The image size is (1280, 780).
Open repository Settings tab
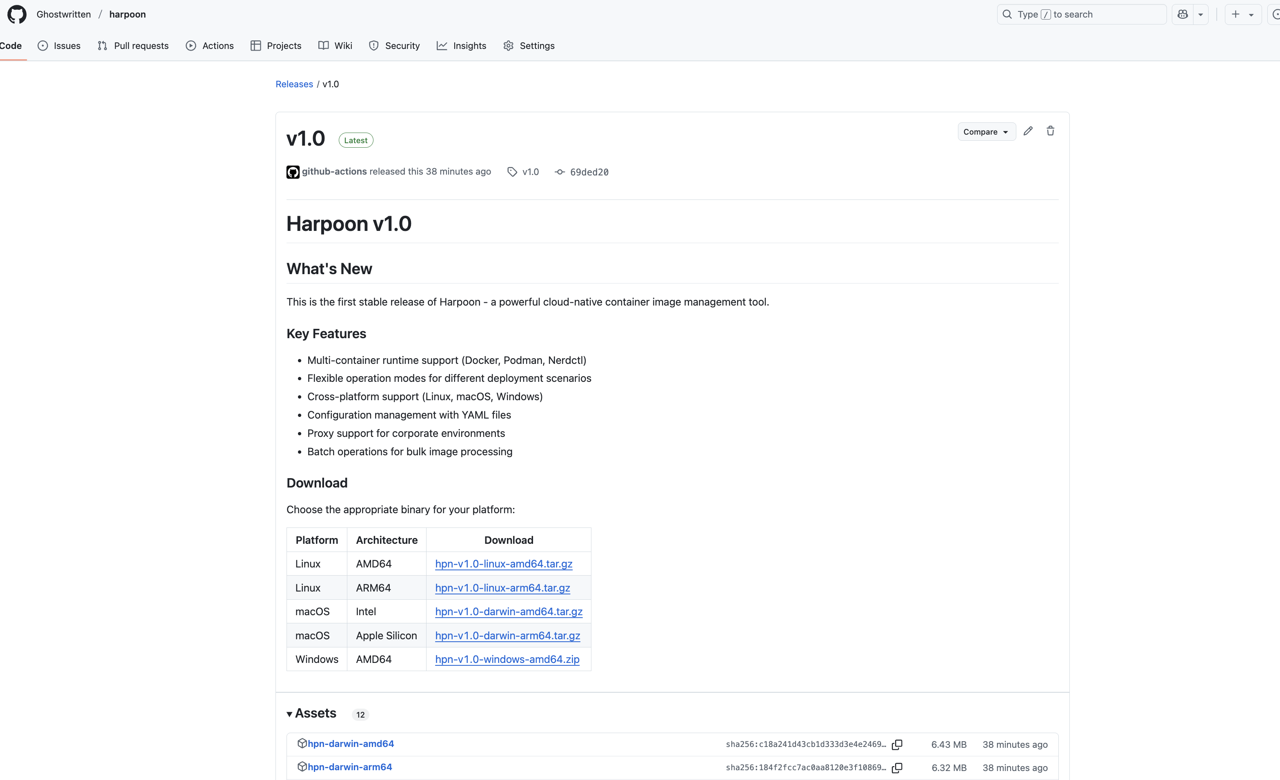[x=529, y=46]
